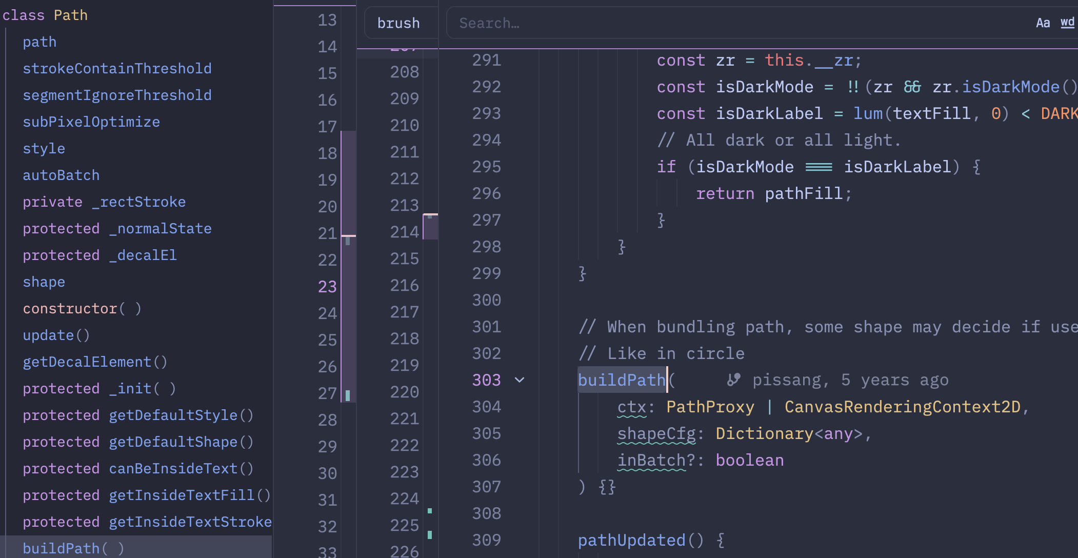Click the active line number 23

click(327, 287)
